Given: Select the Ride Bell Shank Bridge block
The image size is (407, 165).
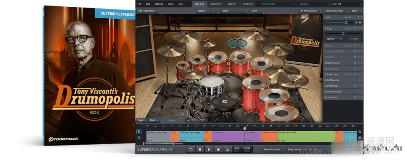Looking at the screenshot, I should pyautogui.click(x=306, y=136).
